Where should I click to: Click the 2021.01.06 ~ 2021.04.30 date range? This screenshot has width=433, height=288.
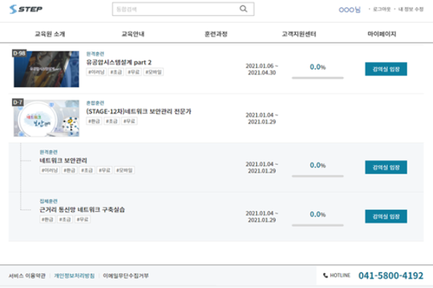pyautogui.click(x=262, y=70)
